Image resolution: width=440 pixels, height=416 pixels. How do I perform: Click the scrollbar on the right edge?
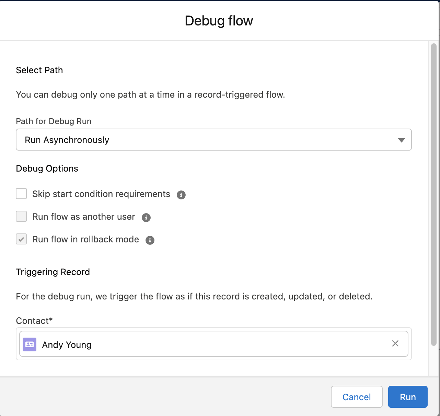pyautogui.click(x=434, y=206)
